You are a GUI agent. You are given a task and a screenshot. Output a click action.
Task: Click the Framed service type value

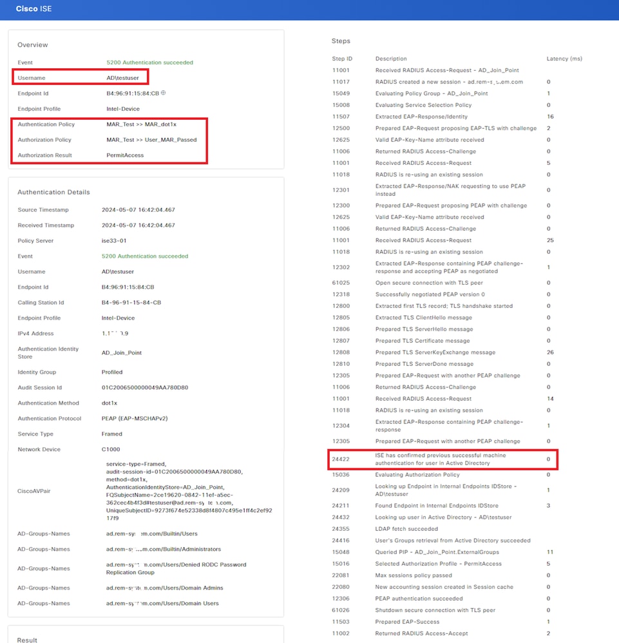pos(112,434)
